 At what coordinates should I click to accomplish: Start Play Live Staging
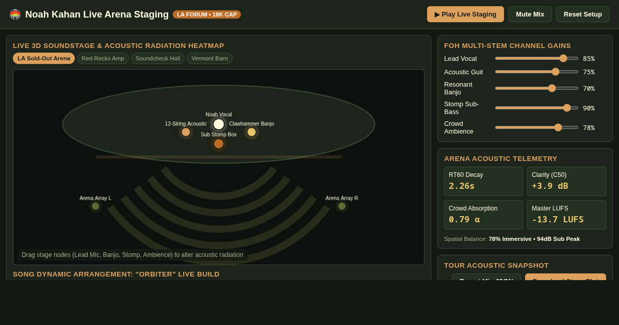465,14
